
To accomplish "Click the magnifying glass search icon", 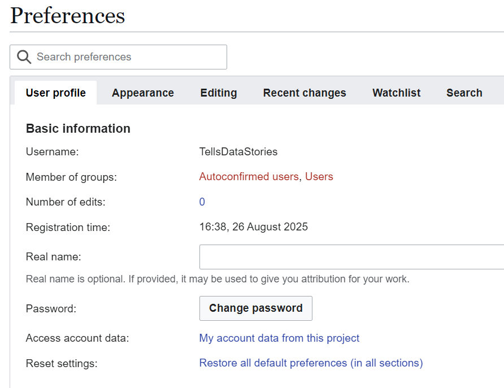I will coord(24,57).
